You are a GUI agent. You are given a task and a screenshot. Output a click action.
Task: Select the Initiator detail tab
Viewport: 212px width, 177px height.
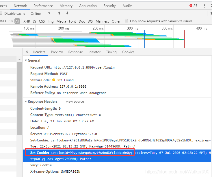point(94,52)
